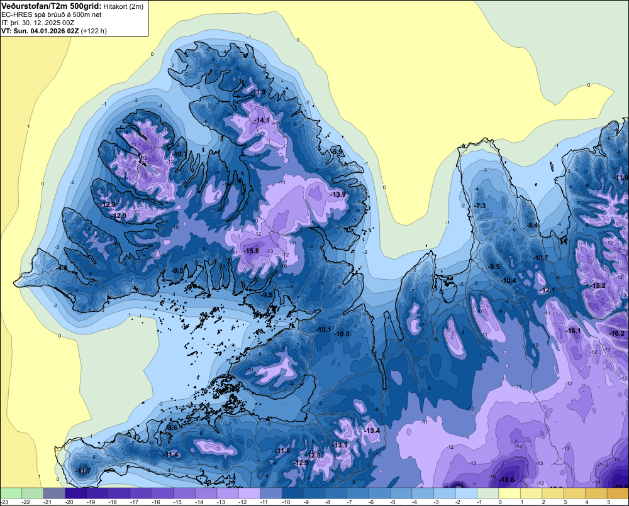Click the -10.0 temperature label

[342, 334]
